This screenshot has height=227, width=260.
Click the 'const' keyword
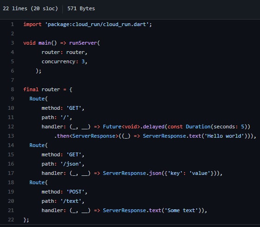coord(175,127)
